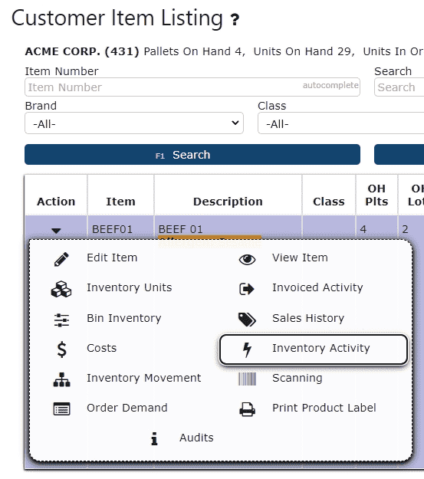Click the Inventory Units cubes icon
Viewport: 424px width, 479px height.
[61, 289]
